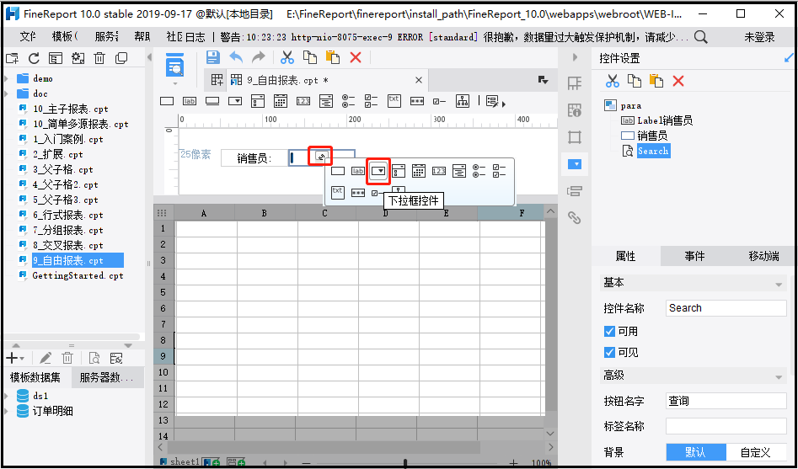Open the 日志 log link
Image resolution: width=798 pixels, height=469 pixels.
pos(195,37)
